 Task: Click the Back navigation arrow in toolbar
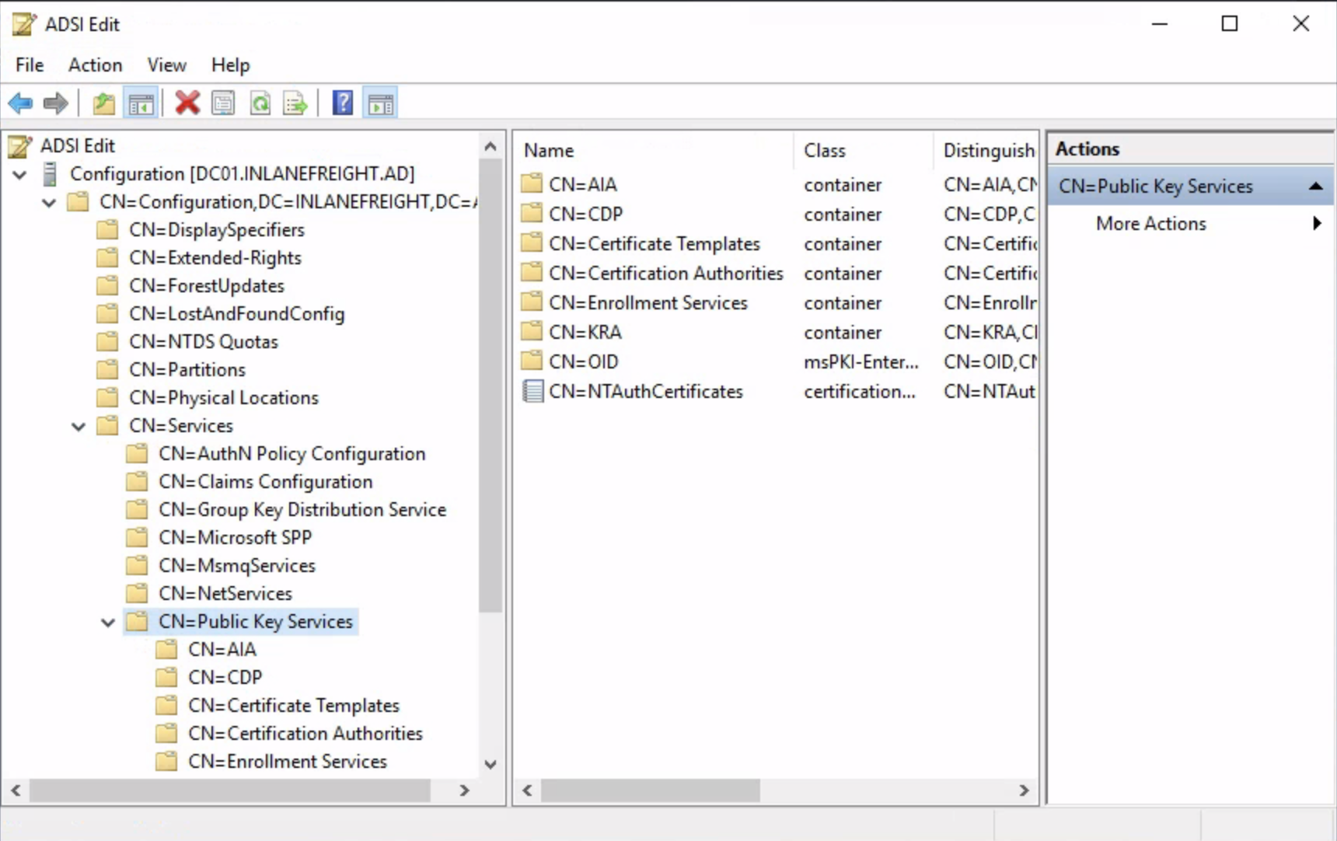coord(20,103)
